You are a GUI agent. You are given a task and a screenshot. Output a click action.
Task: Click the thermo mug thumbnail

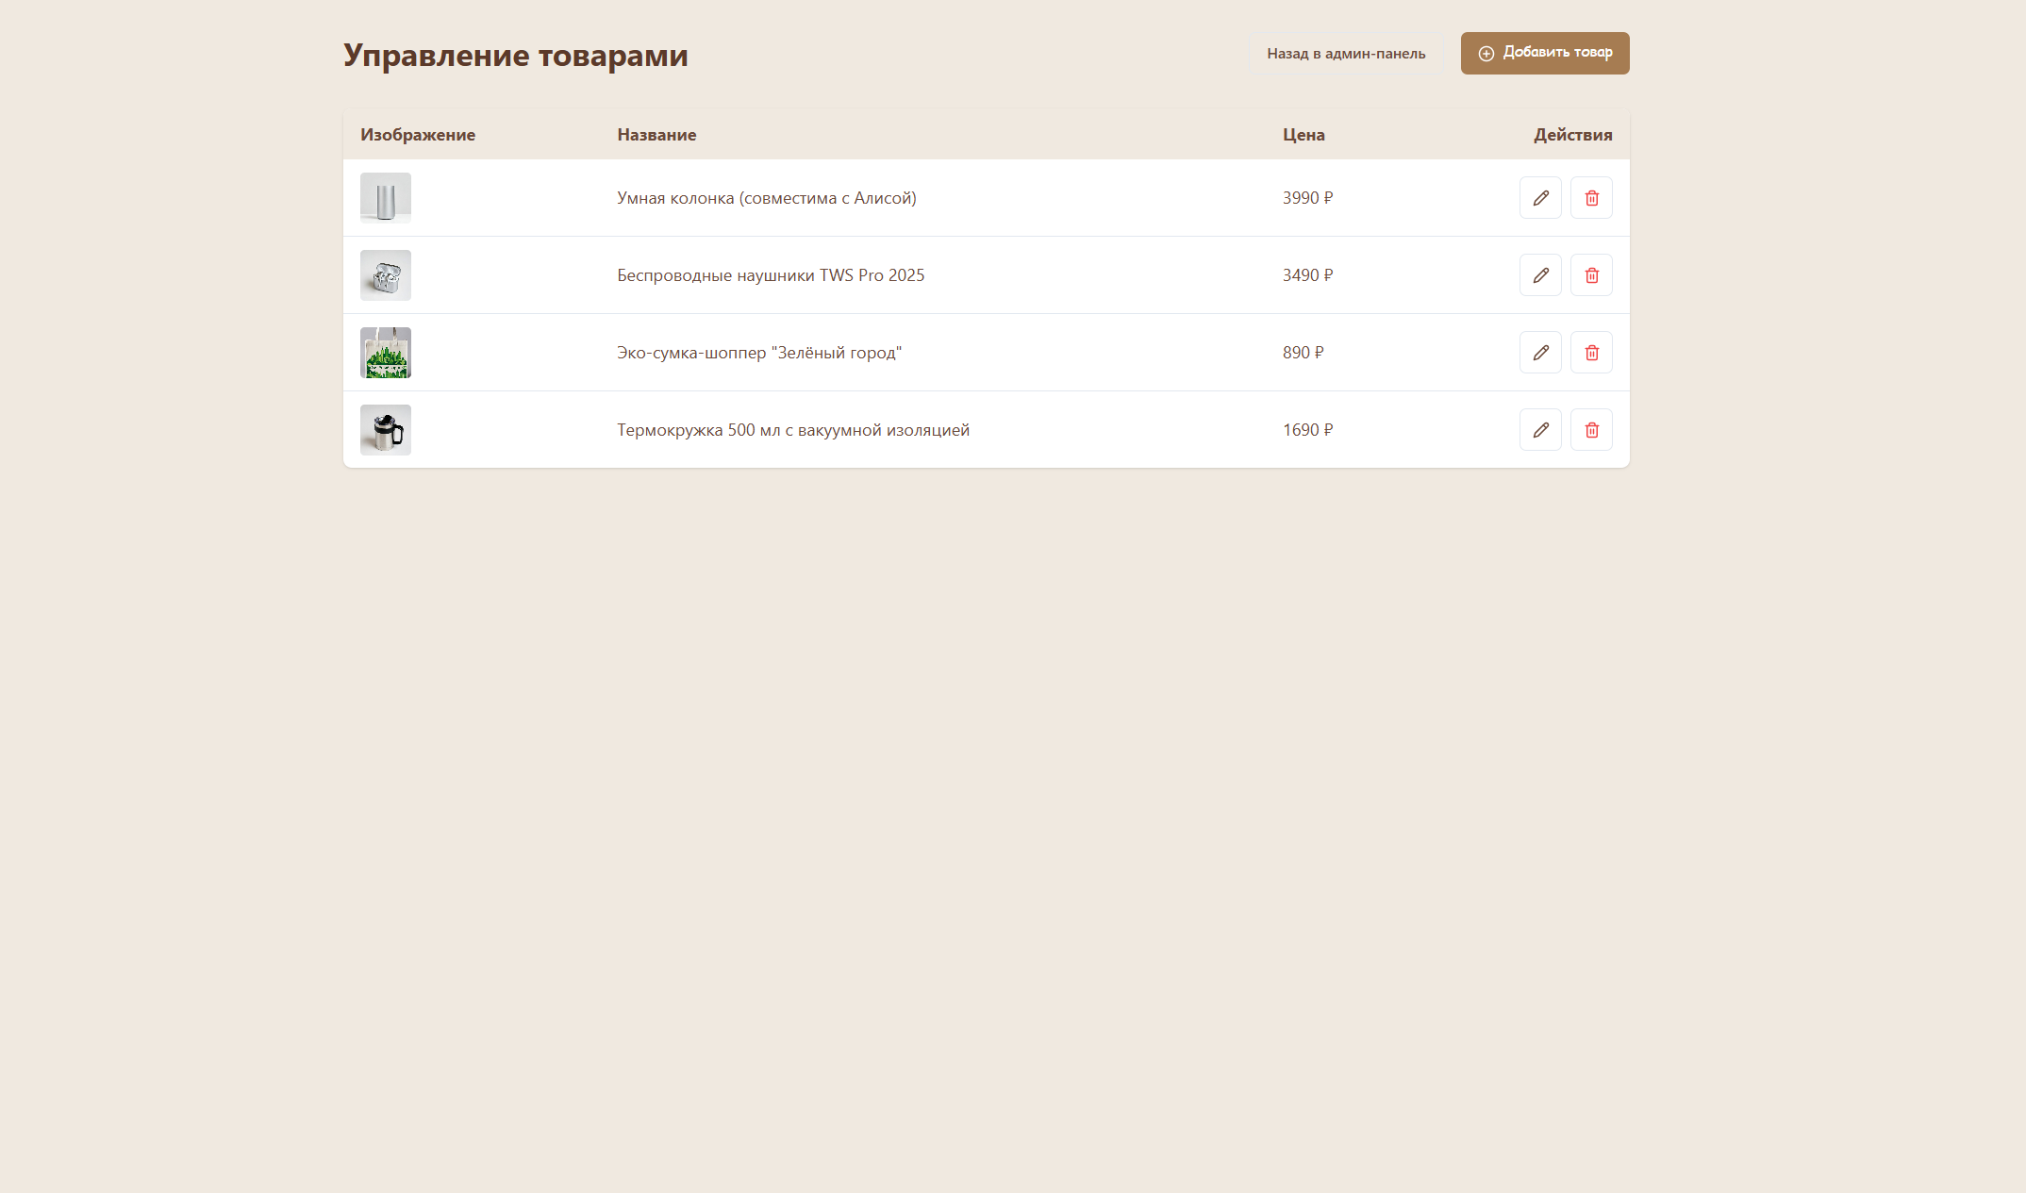[x=385, y=429]
